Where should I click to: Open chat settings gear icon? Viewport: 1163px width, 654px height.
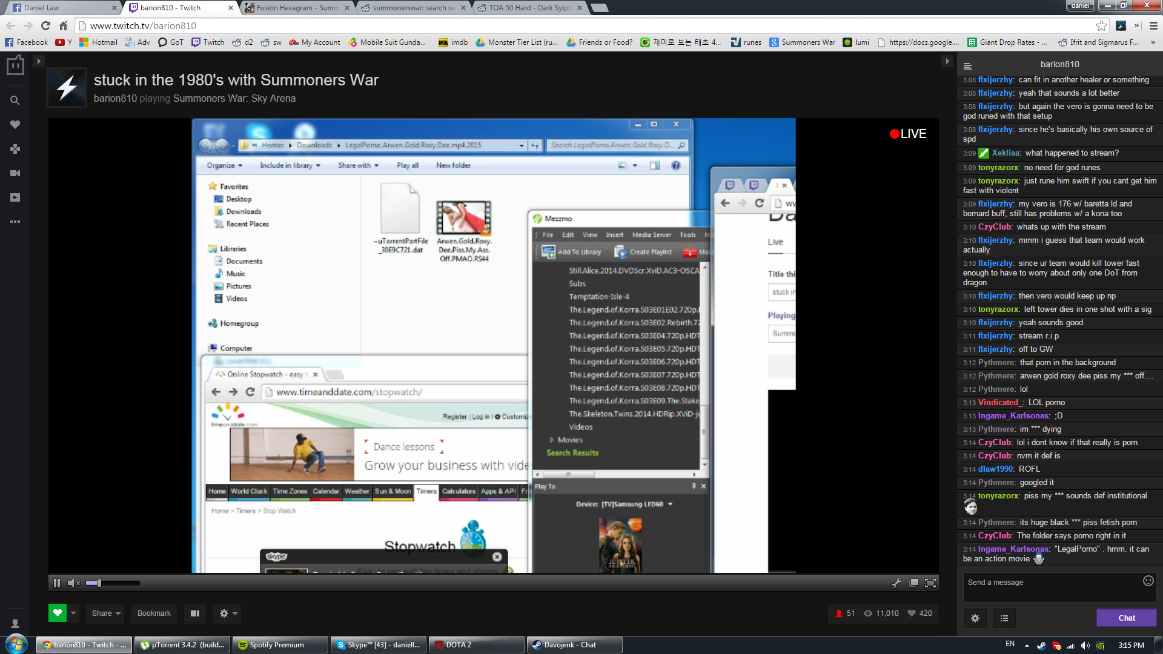point(975,618)
